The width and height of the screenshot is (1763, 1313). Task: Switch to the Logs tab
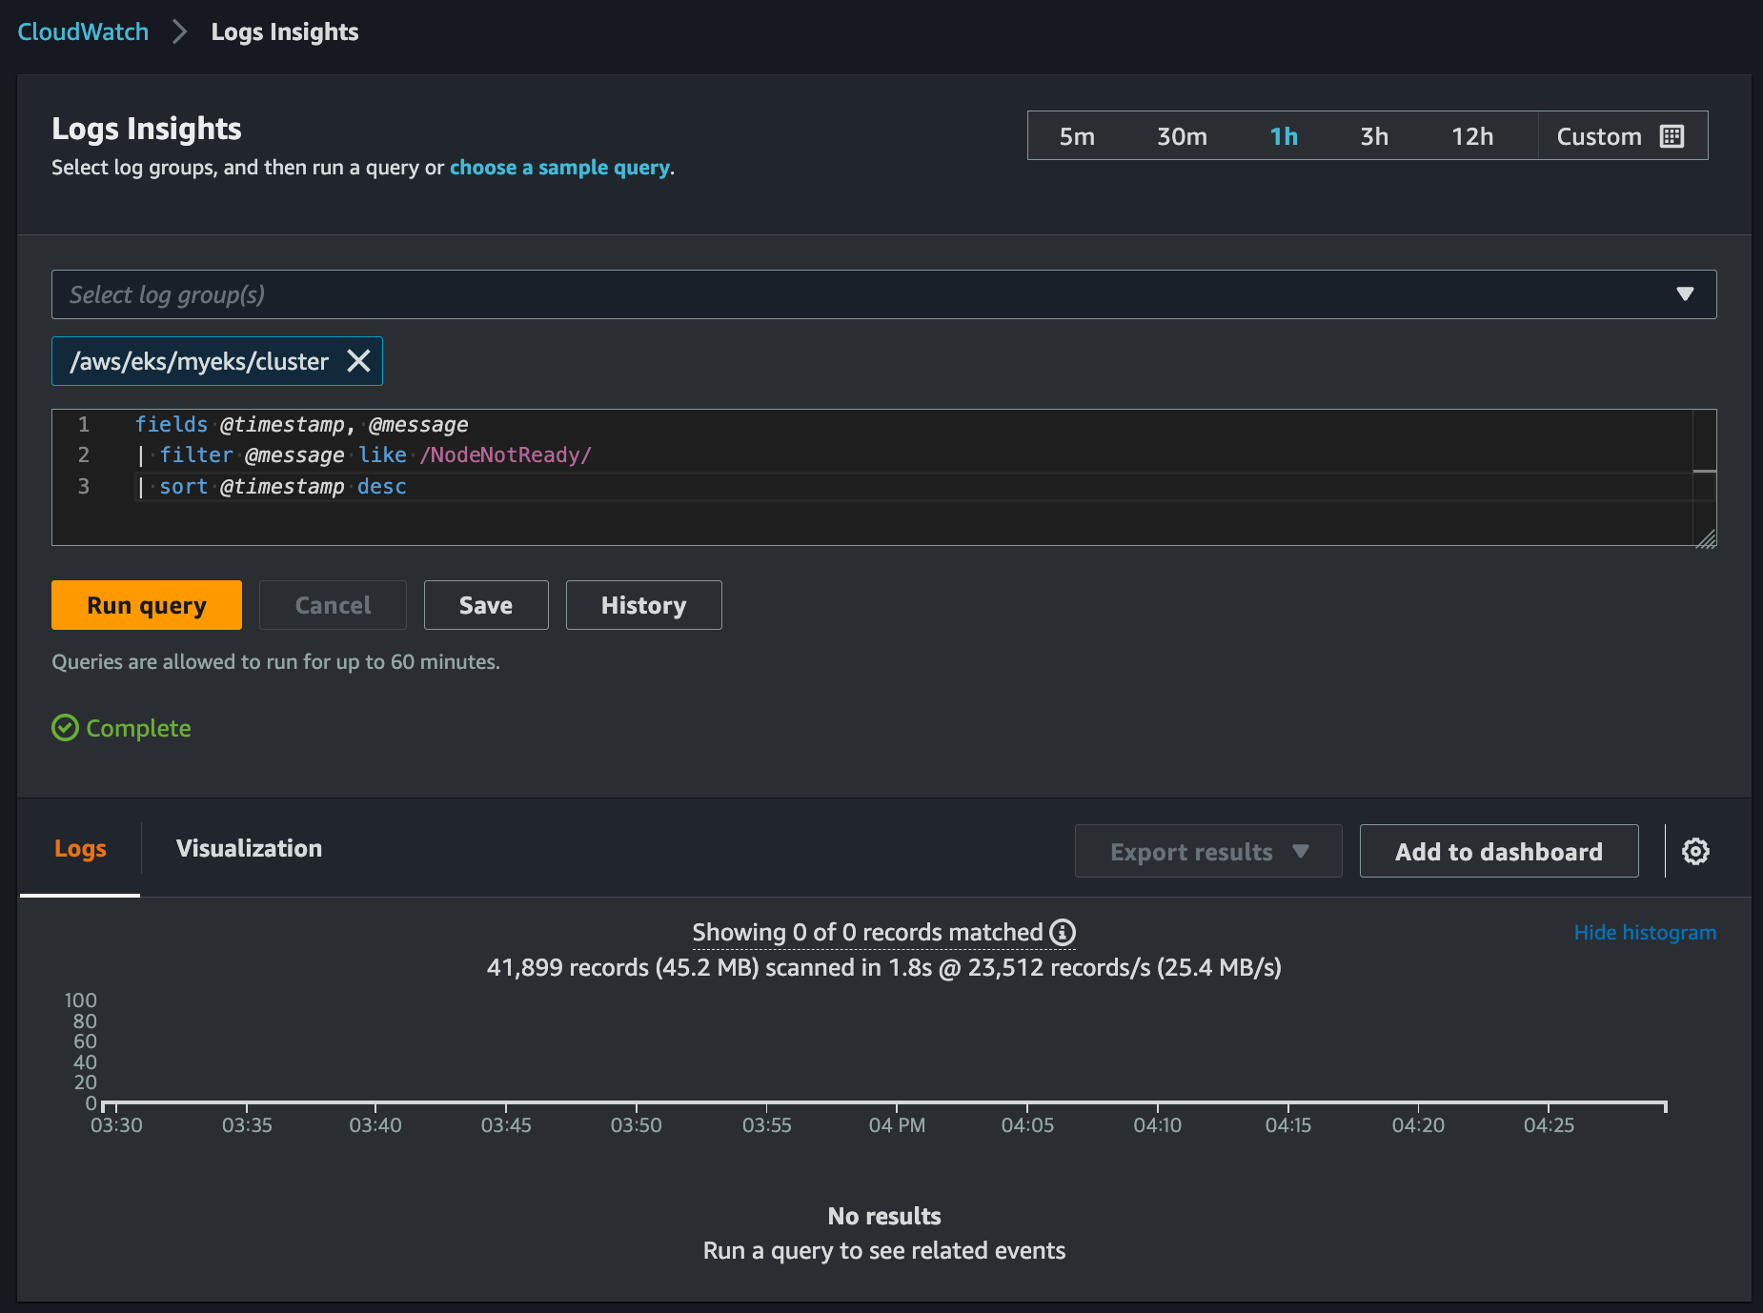(80, 848)
